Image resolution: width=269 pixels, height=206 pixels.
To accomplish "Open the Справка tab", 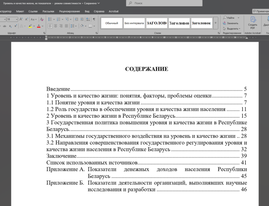I will pyautogui.click(x=99, y=11).
